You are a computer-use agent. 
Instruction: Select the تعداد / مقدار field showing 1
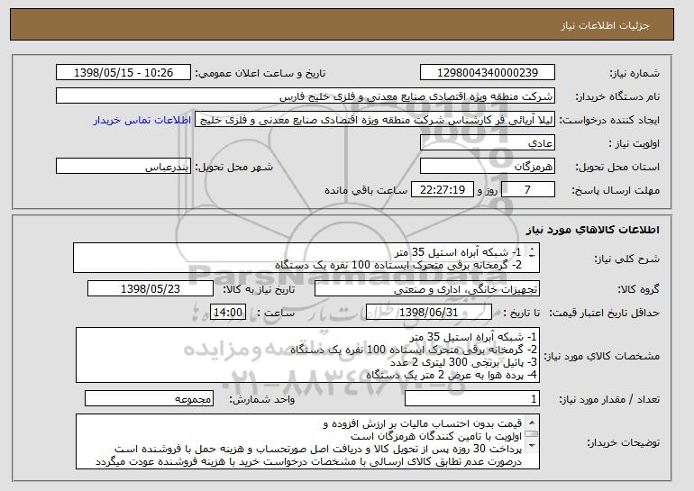point(472,398)
